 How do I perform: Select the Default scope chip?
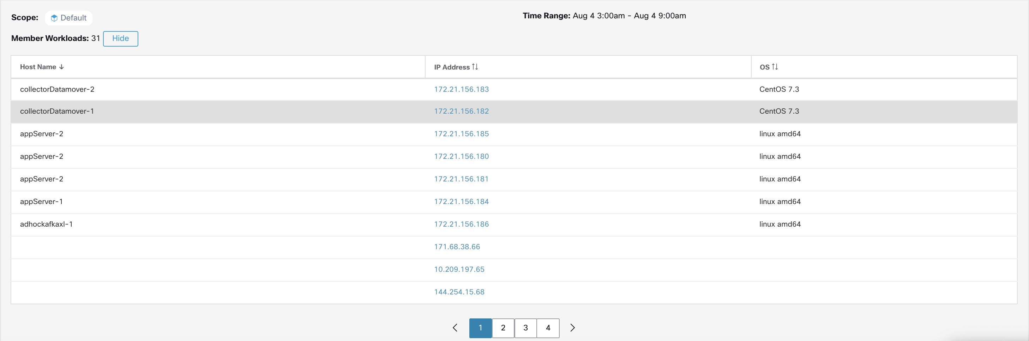pyautogui.click(x=69, y=18)
